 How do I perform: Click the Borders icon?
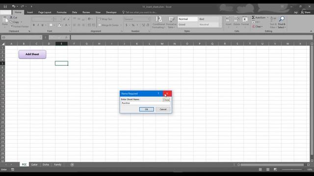[x=51, y=25]
